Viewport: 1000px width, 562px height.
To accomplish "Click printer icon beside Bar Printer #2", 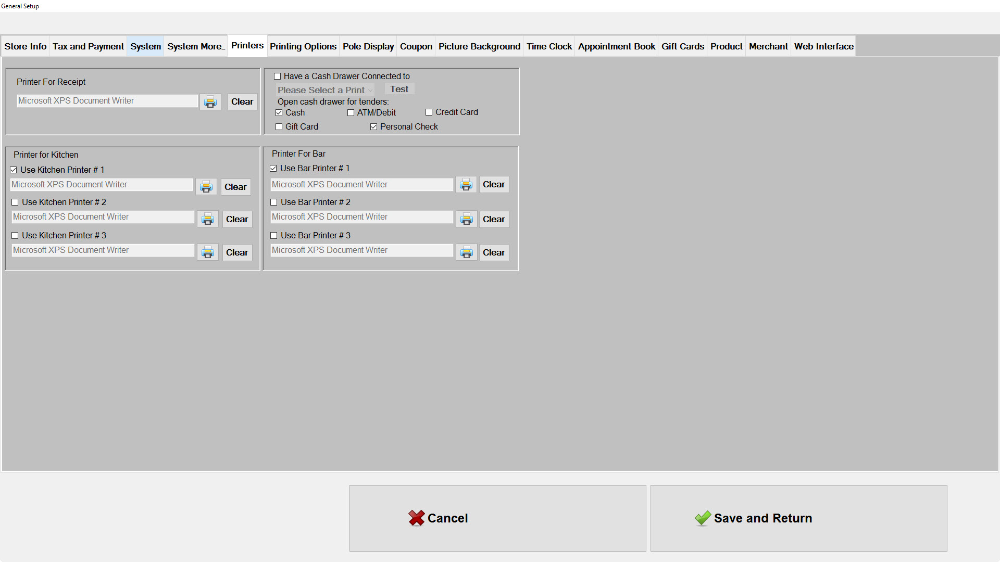I will click(467, 219).
